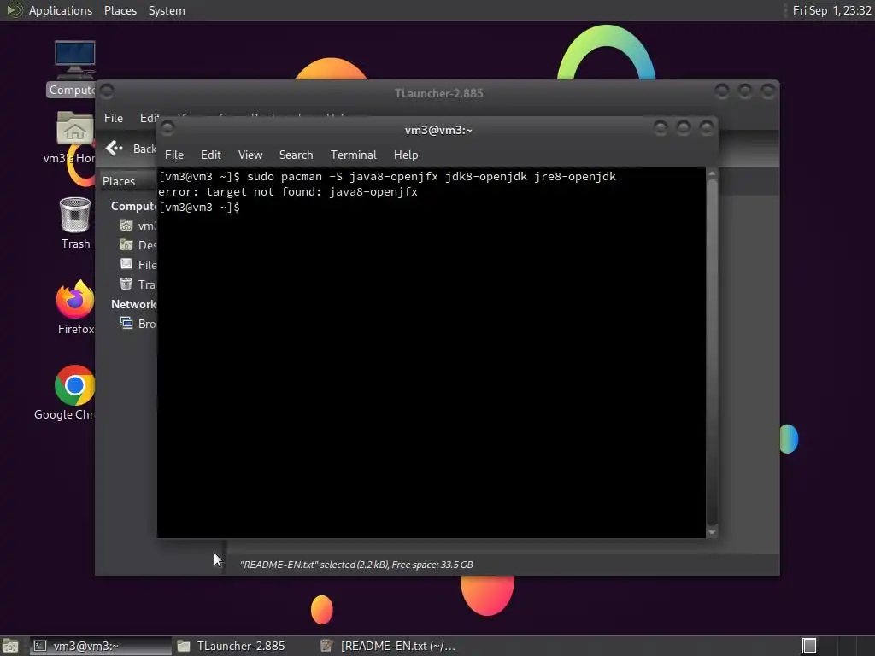Click Back arrow in file manager
Viewport: 875px width, 656px height.
click(x=114, y=148)
